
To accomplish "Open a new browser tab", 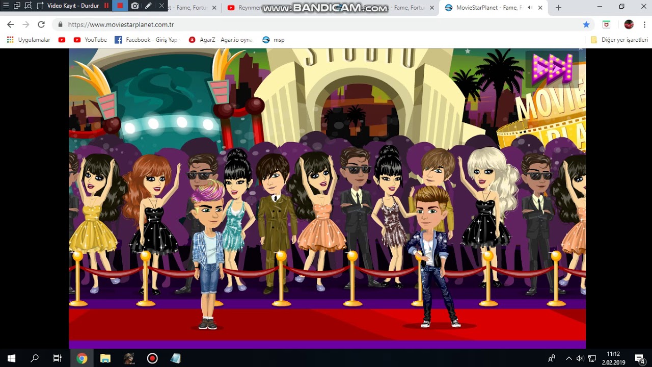I will click(x=558, y=8).
